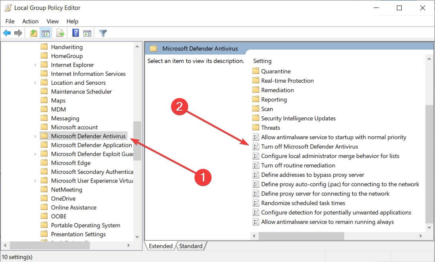The image size is (435, 262).
Task: Select Online Assistance in the tree
Action: coord(73,207)
